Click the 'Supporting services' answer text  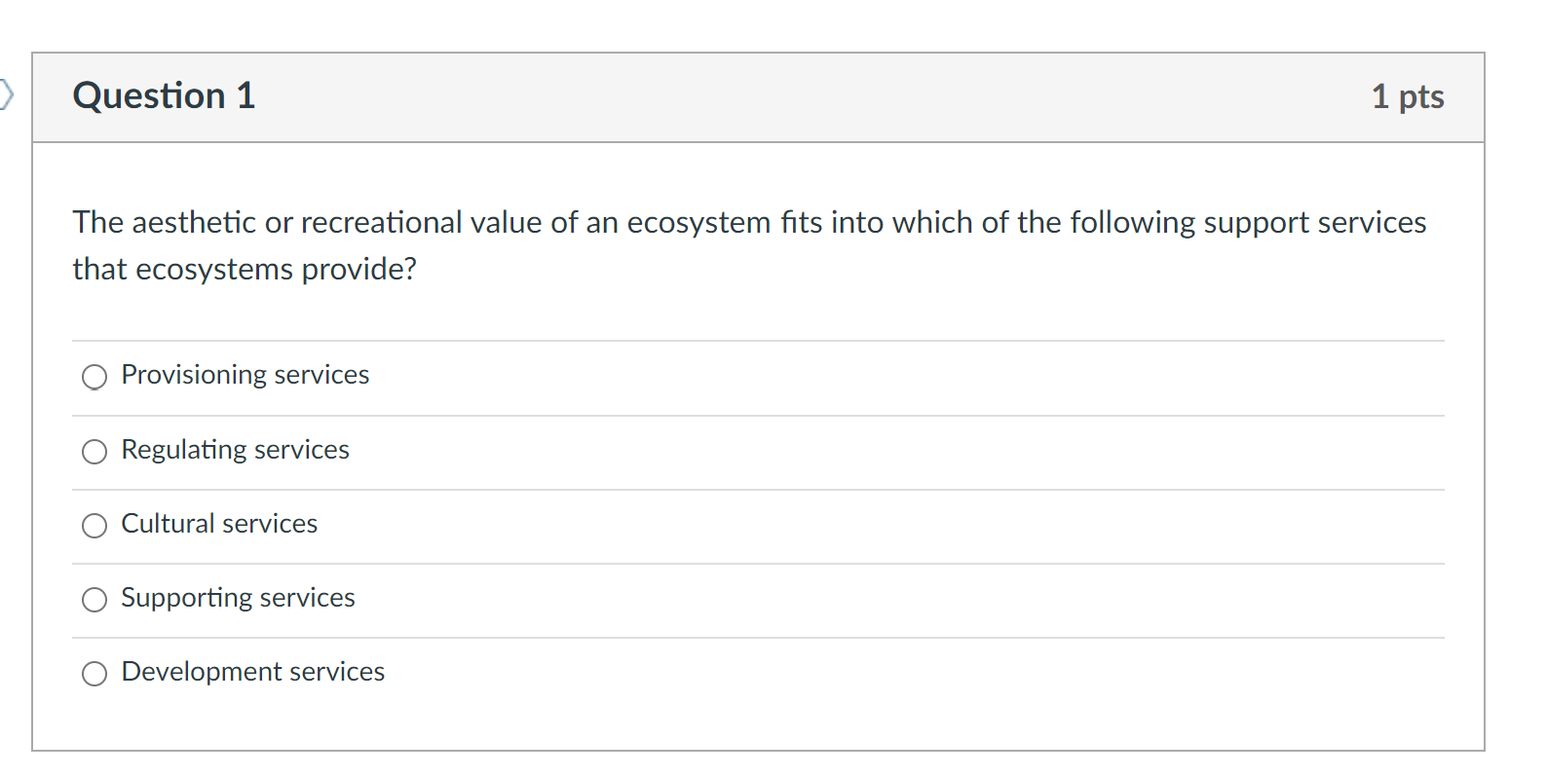(x=238, y=598)
